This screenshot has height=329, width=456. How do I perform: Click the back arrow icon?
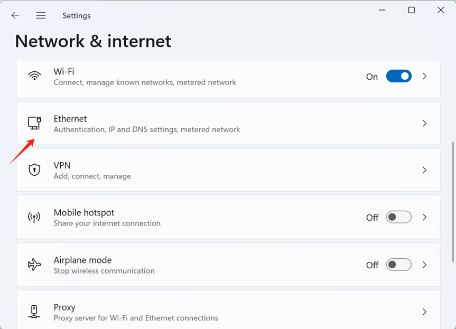pos(15,15)
